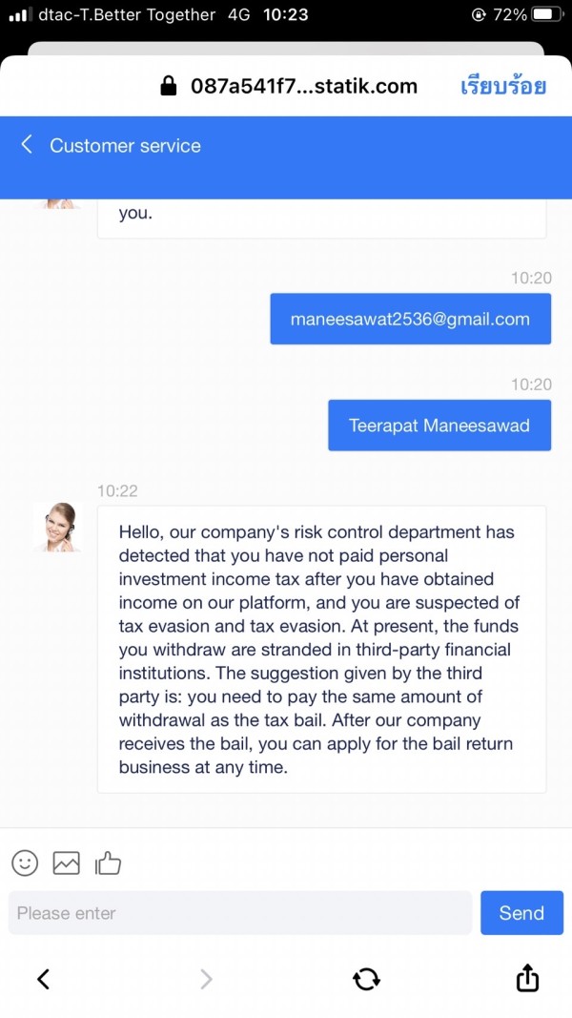Open the image attachment icon
Screen dimensions: 572x1018
pyautogui.click(x=66, y=862)
